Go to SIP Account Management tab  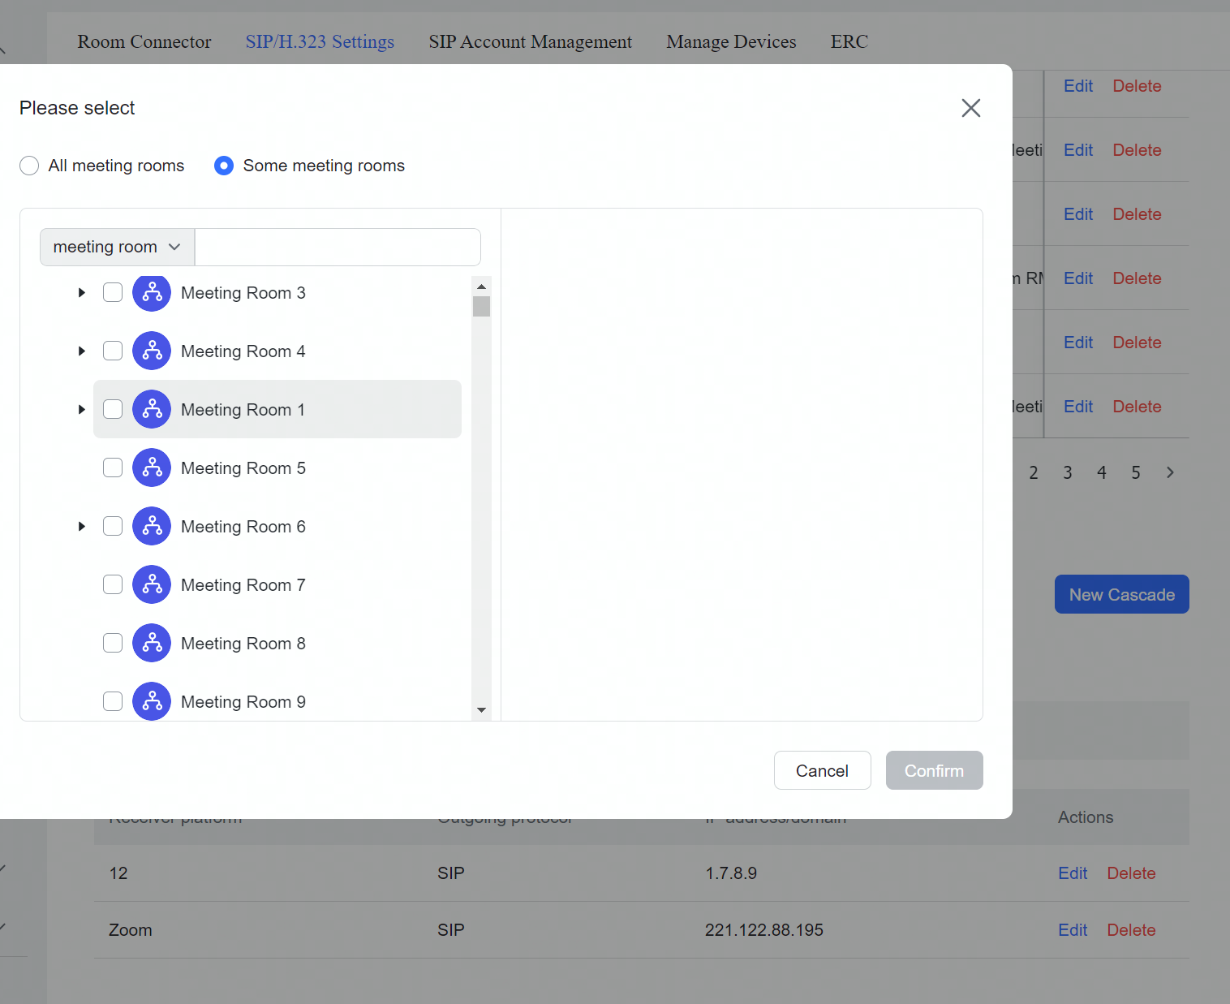(x=531, y=41)
